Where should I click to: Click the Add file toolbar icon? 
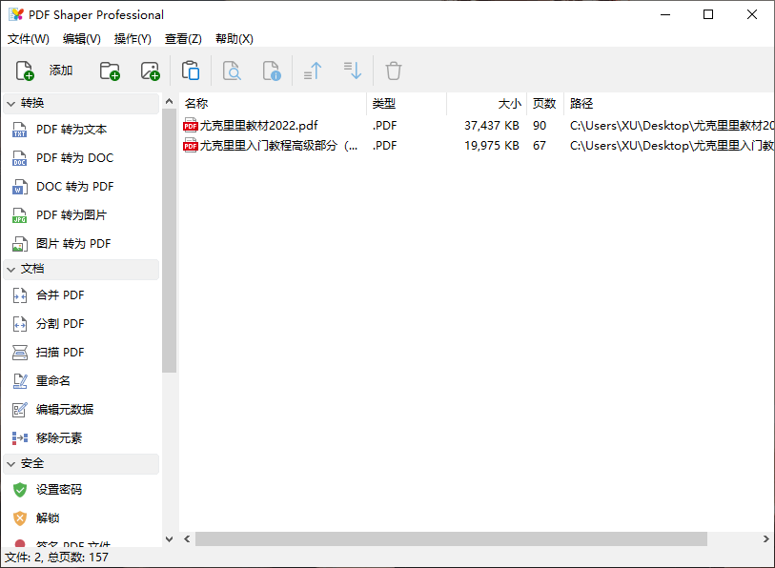coord(25,71)
